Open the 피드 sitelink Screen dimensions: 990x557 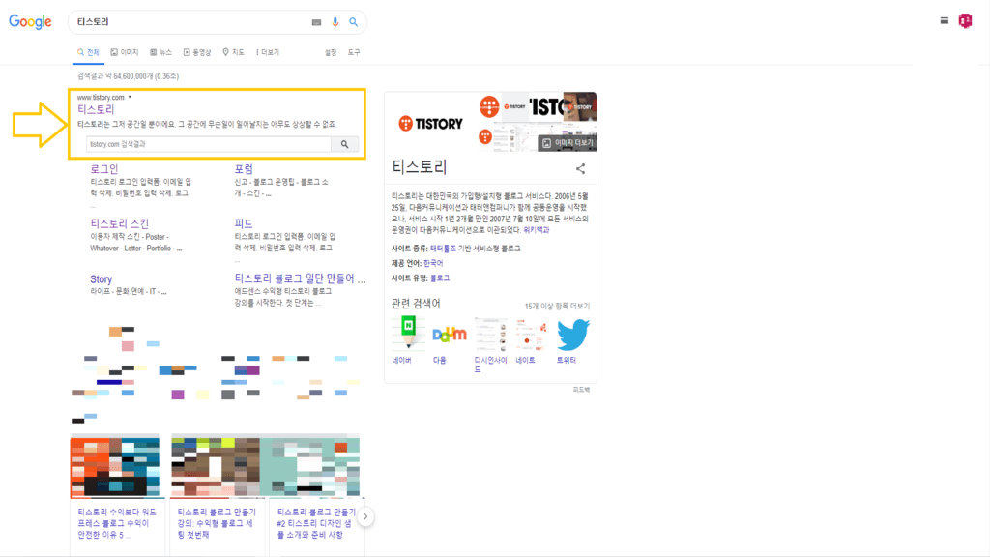tap(244, 223)
